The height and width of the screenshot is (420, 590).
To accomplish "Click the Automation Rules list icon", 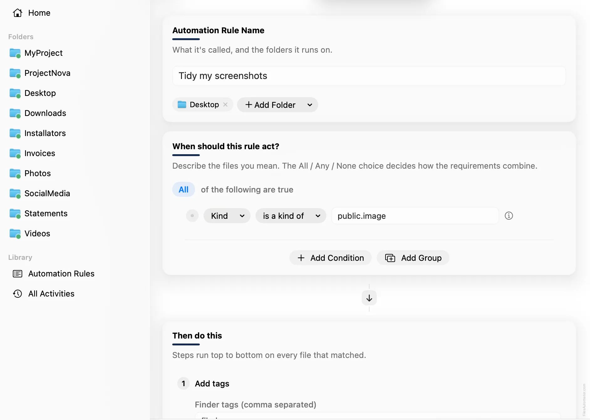I will point(18,274).
